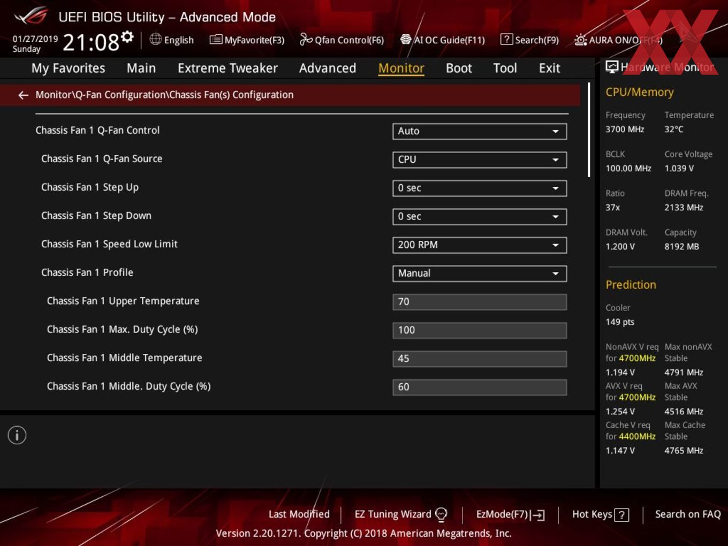This screenshot has height=546, width=728.
Task: Click the 8192 MB capacity value
Action: (681, 246)
